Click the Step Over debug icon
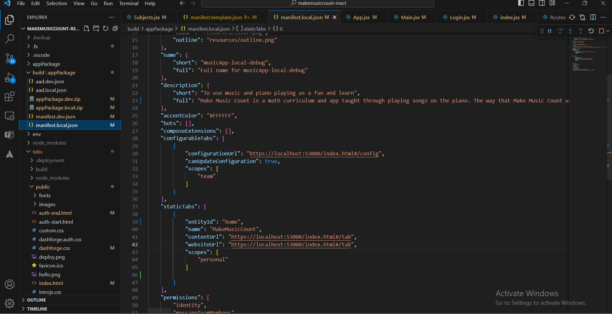This screenshot has width=612, height=314. [x=560, y=31]
